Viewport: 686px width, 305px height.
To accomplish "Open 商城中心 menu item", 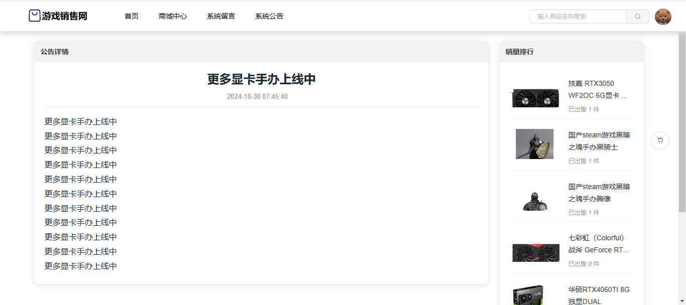I will click(173, 16).
